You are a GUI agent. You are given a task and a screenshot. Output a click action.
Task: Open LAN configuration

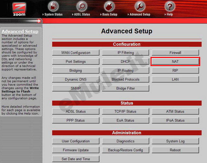coord(175,79)
